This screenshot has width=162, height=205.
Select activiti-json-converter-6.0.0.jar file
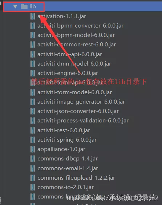[x=78, y=111]
